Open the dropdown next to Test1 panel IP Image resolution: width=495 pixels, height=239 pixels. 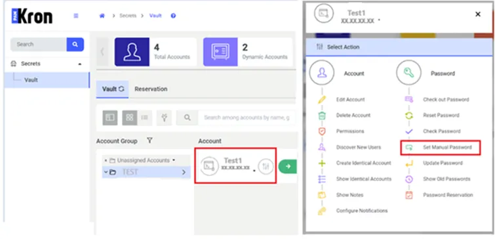pos(379,20)
